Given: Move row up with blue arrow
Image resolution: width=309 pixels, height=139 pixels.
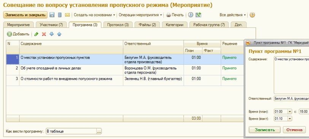Looking at the screenshot, I should click(x=59, y=34).
